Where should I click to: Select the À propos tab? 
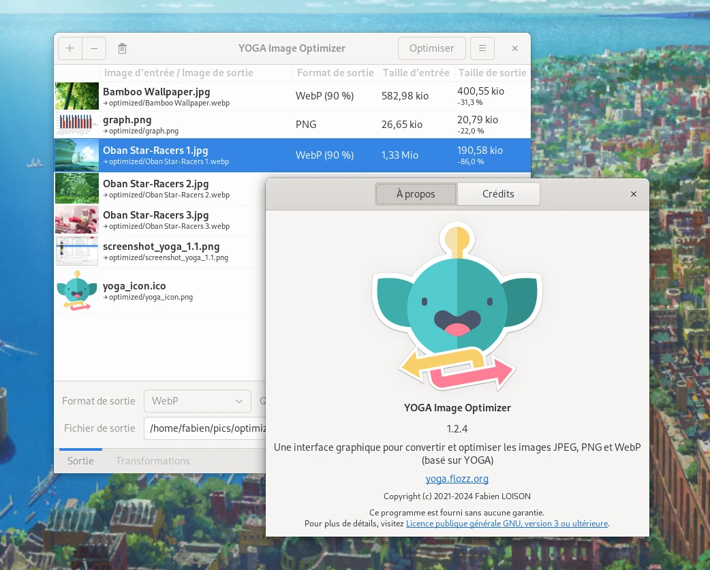pos(416,194)
